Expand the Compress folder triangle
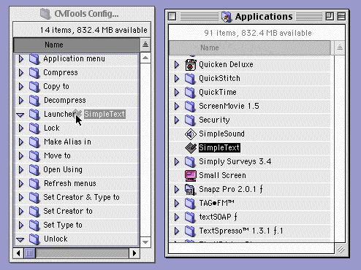 (21, 73)
